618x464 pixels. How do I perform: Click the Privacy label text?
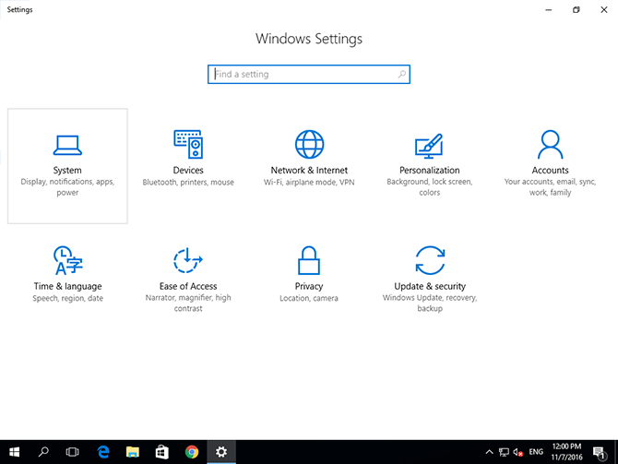(309, 286)
